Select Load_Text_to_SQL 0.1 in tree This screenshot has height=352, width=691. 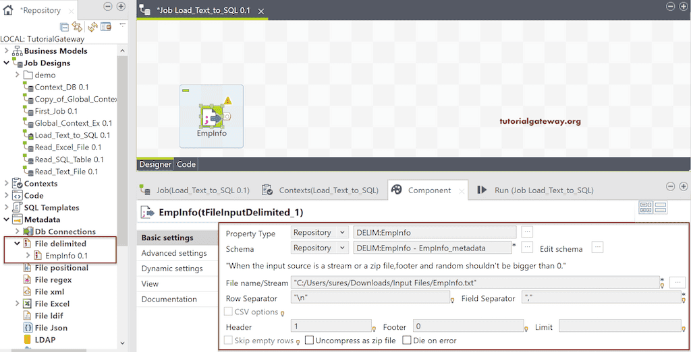72,135
